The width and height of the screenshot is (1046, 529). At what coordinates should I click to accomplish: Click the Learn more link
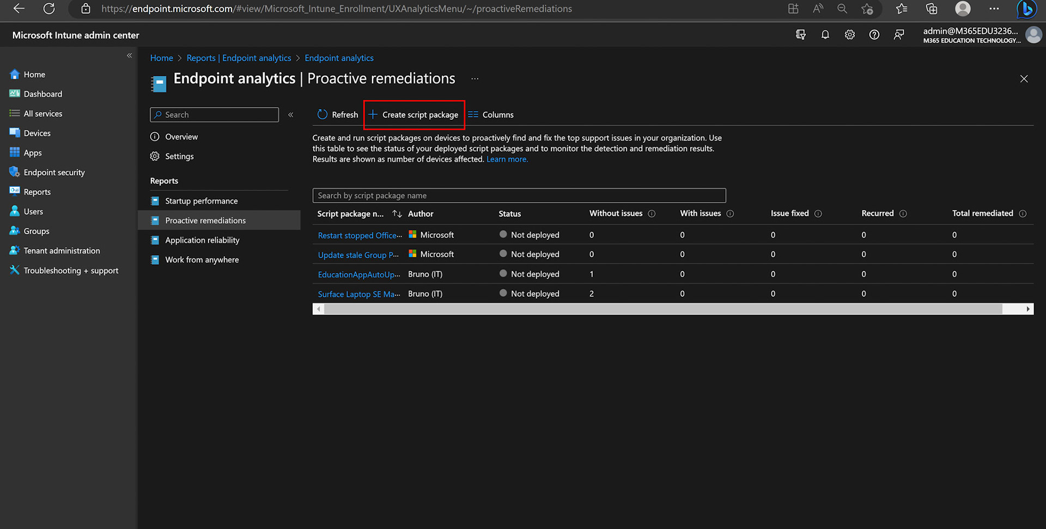(x=507, y=159)
